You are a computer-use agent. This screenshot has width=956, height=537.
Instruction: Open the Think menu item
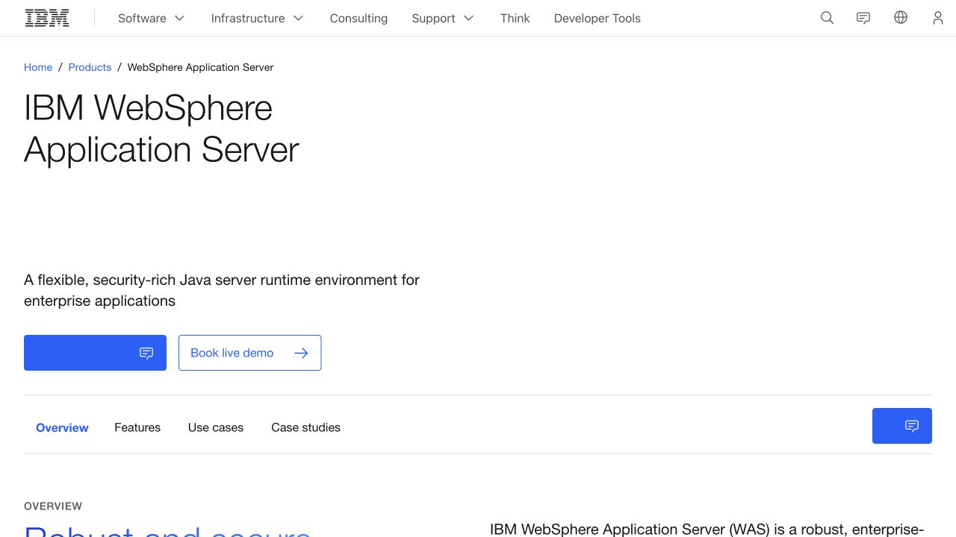515,18
